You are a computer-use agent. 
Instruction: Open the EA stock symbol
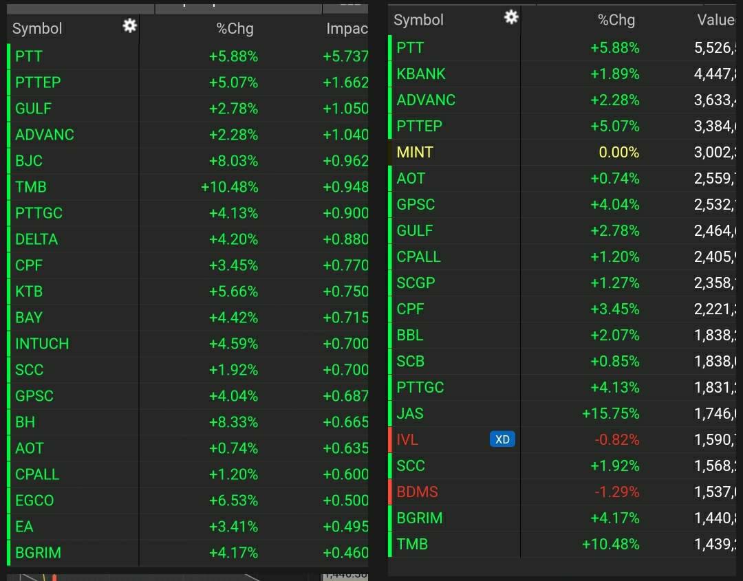[x=24, y=527]
